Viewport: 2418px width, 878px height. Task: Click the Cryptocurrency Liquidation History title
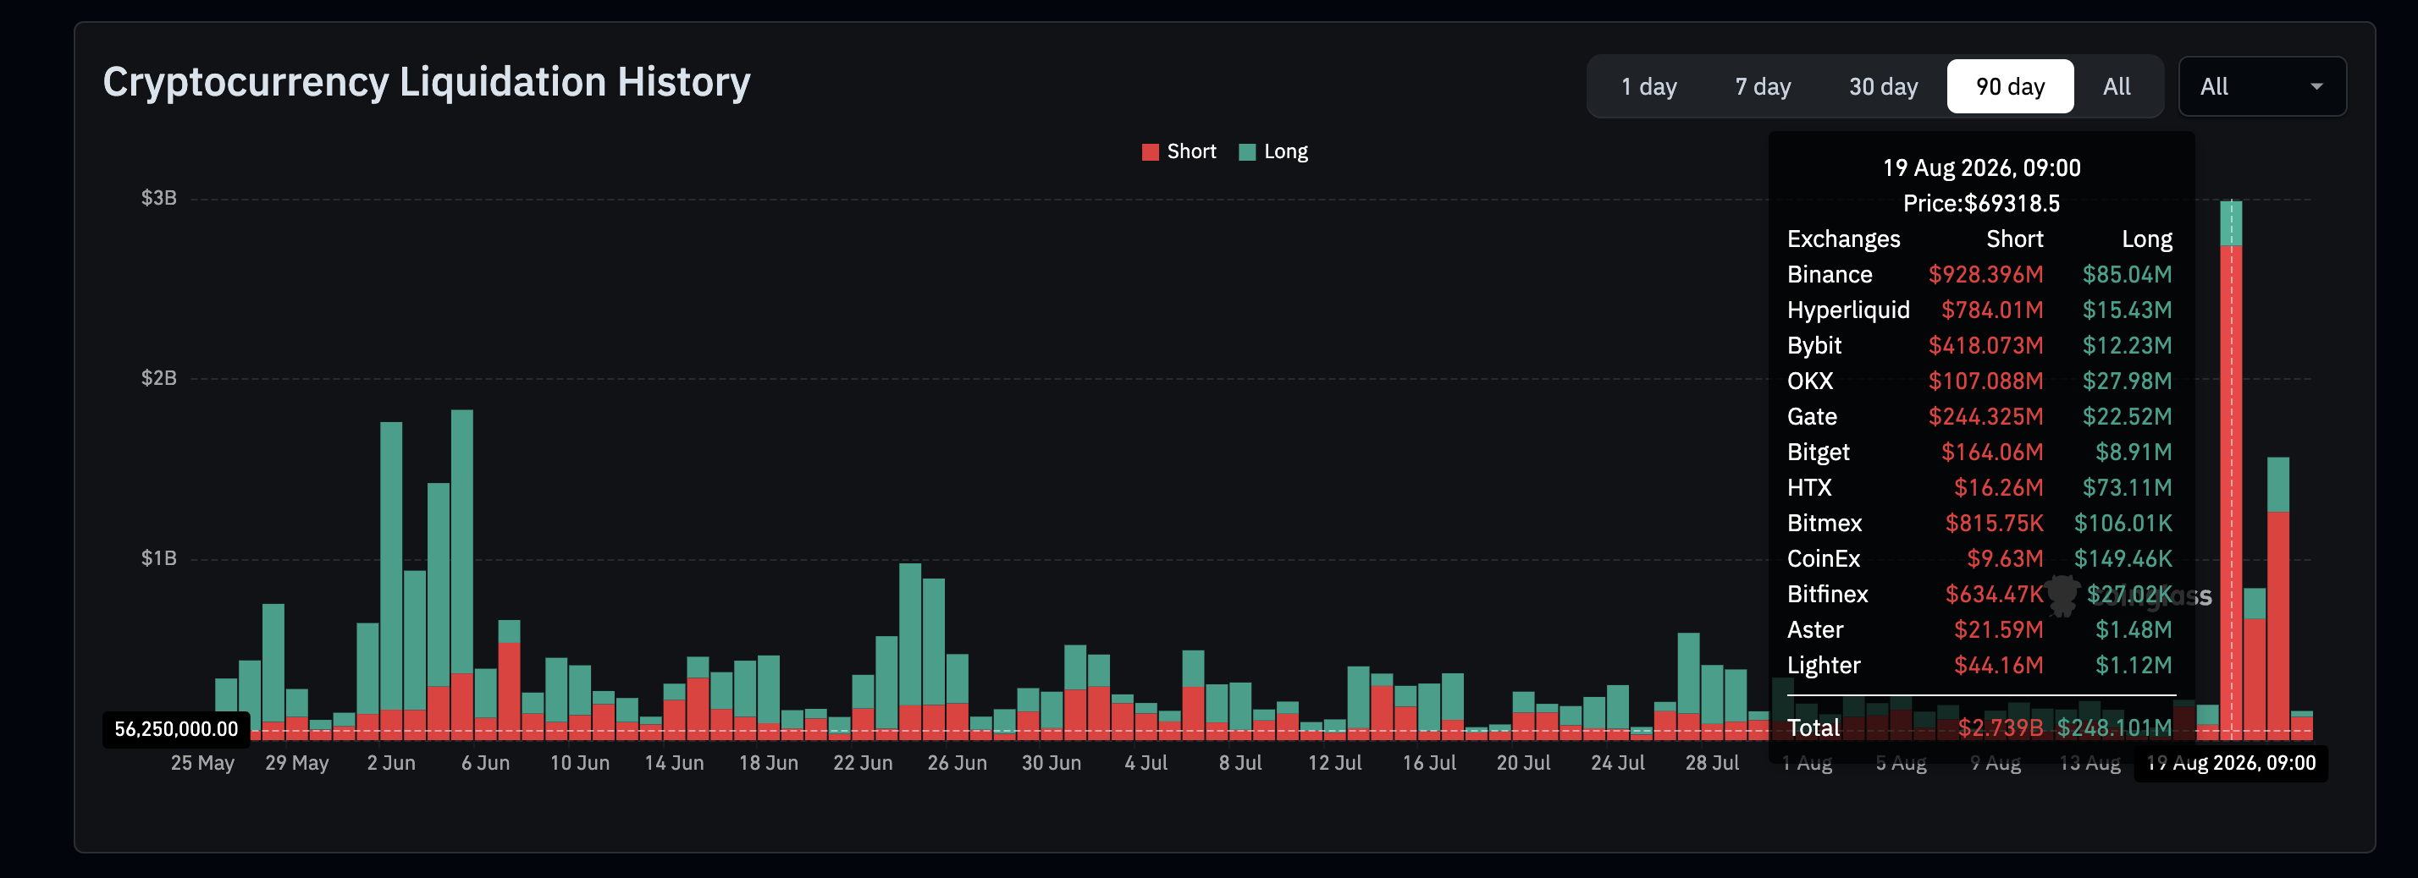point(426,81)
